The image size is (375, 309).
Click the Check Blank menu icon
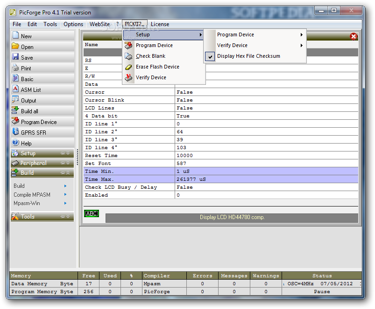(128, 56)
